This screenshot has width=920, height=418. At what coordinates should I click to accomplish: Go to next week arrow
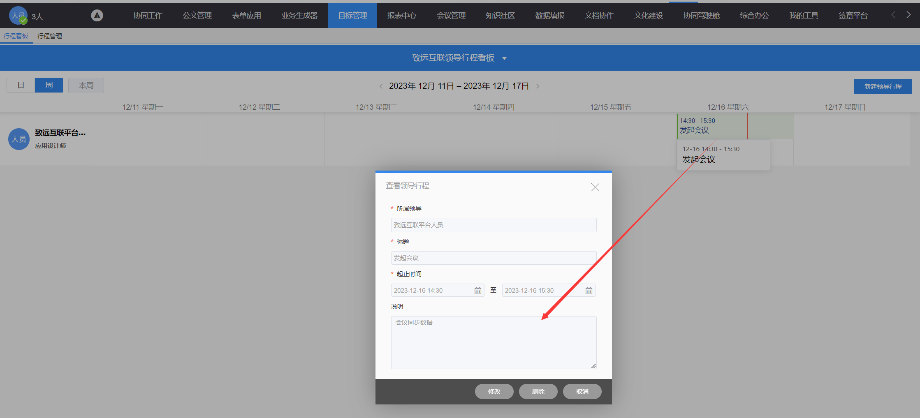(538, 86)
